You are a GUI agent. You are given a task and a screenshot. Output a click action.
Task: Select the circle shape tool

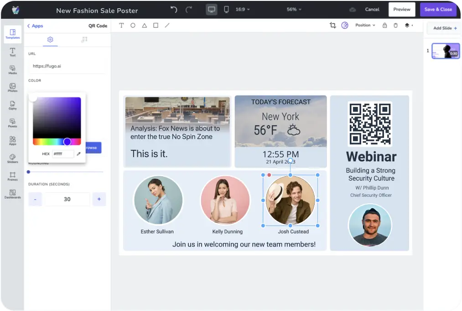[133, 26]
